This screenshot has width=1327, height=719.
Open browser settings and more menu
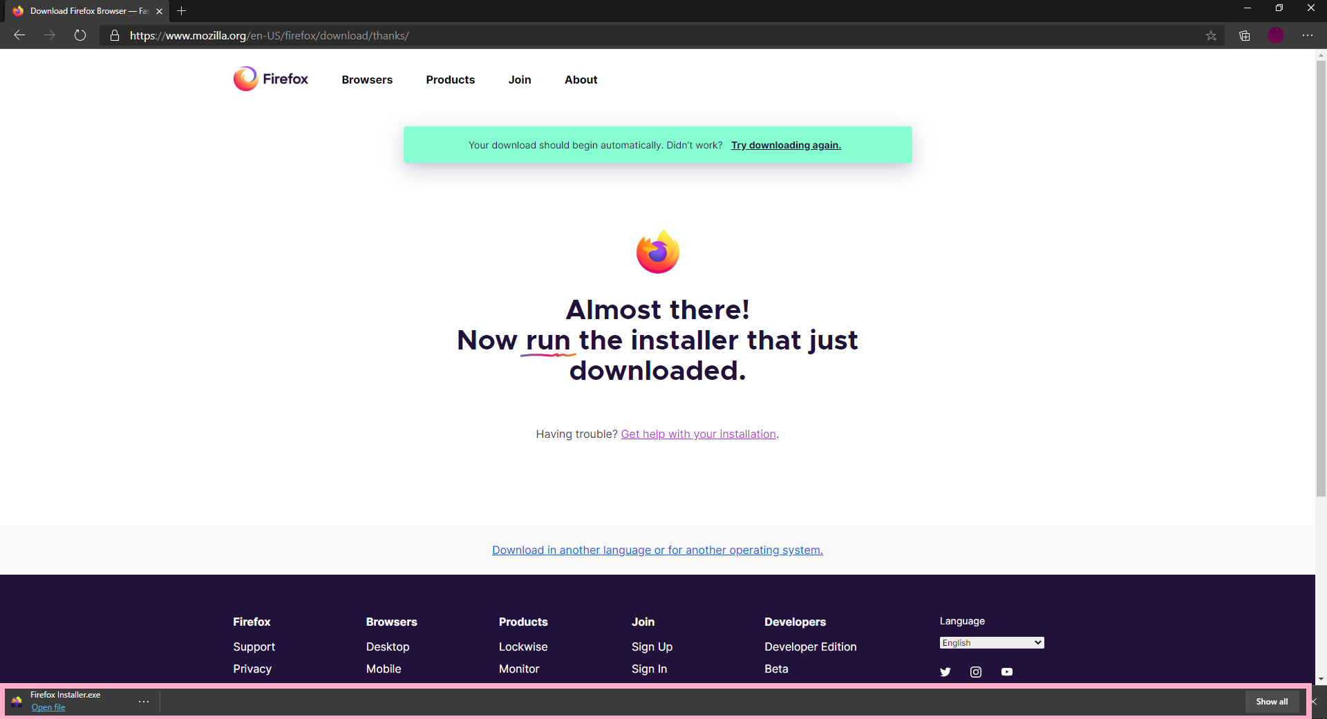pyautogui.click(x=1308, y=35)
